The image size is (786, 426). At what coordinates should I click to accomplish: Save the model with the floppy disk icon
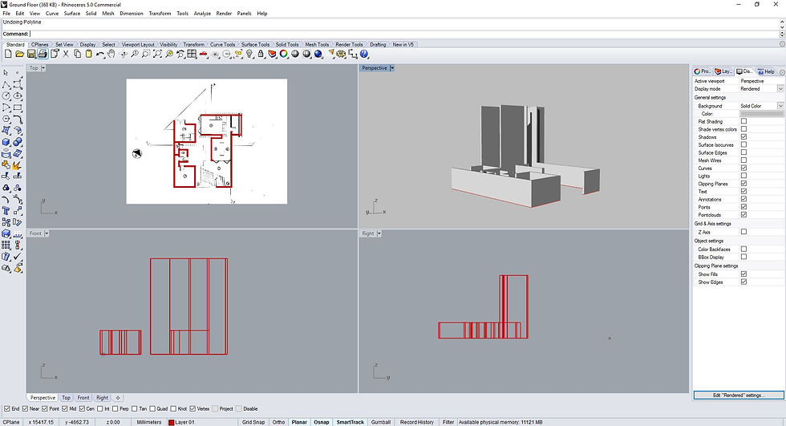(x=31, y=54)
